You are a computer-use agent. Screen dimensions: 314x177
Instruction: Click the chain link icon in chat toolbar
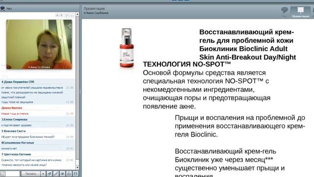click(x=56, y=174)
